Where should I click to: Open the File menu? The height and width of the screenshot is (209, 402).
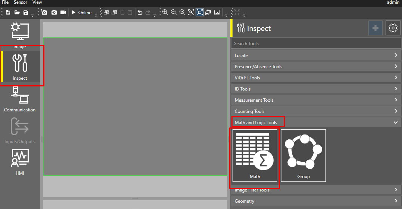[5, 2]
